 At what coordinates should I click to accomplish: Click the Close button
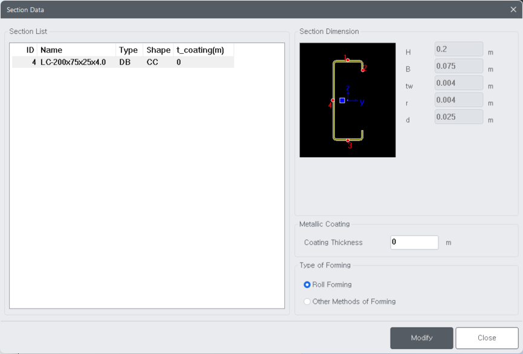[x=486, y=338]
